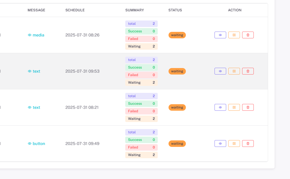Click the Failed count badge in media row
The width and height of the screenshot is (290, 179).
point(141,39)
